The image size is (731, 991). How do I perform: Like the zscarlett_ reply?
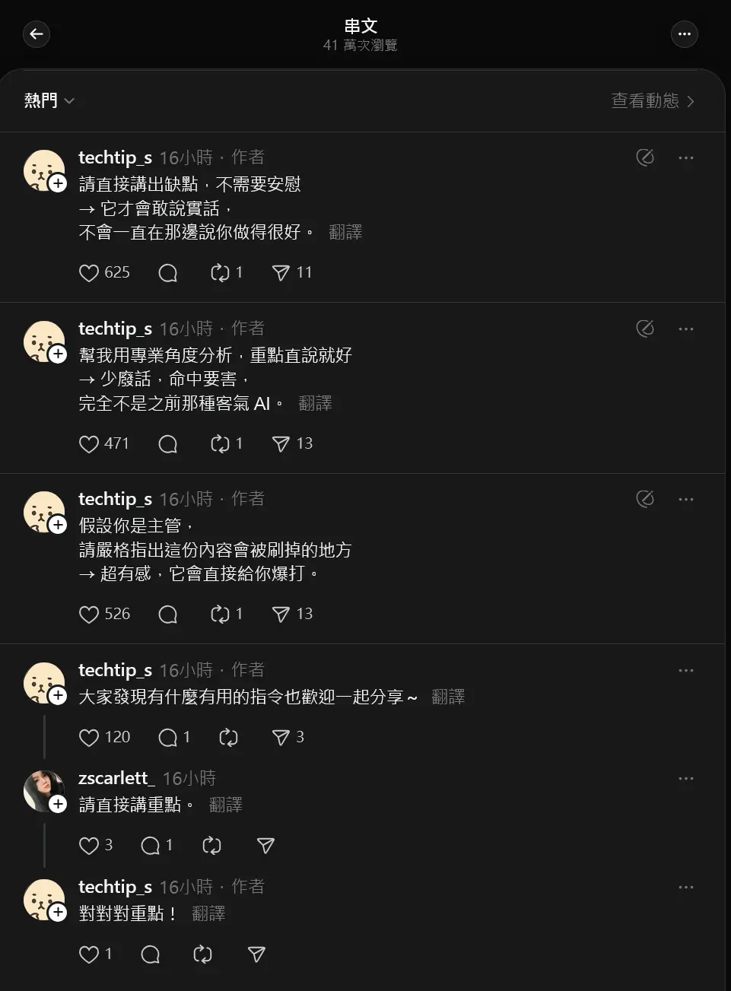(89, 846)
